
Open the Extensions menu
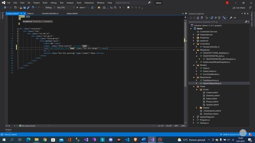89,3
